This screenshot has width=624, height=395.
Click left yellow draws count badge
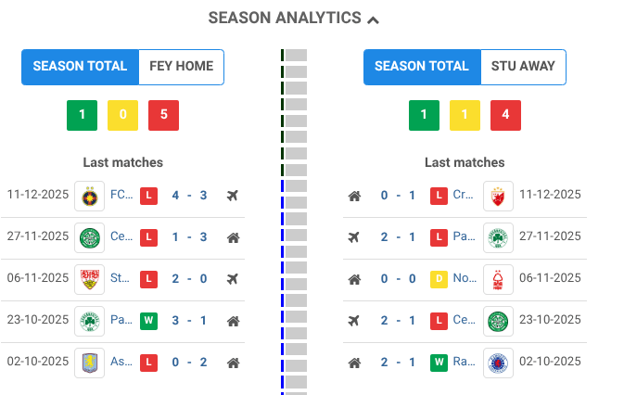pos(123,116)
